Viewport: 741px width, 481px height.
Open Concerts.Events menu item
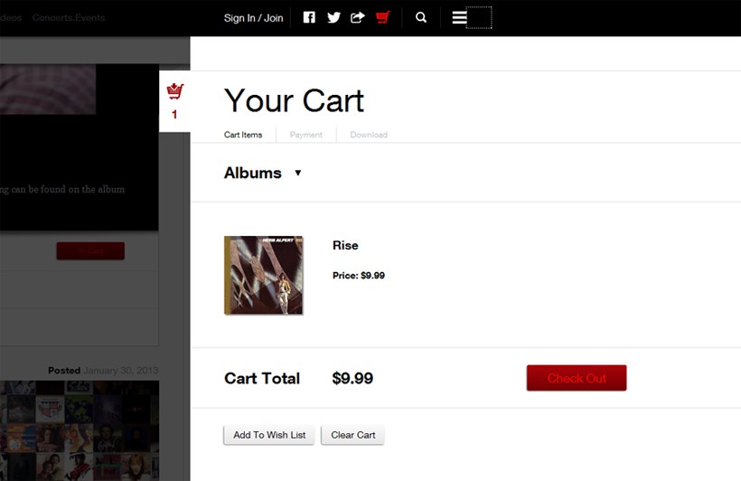point(69,17)
